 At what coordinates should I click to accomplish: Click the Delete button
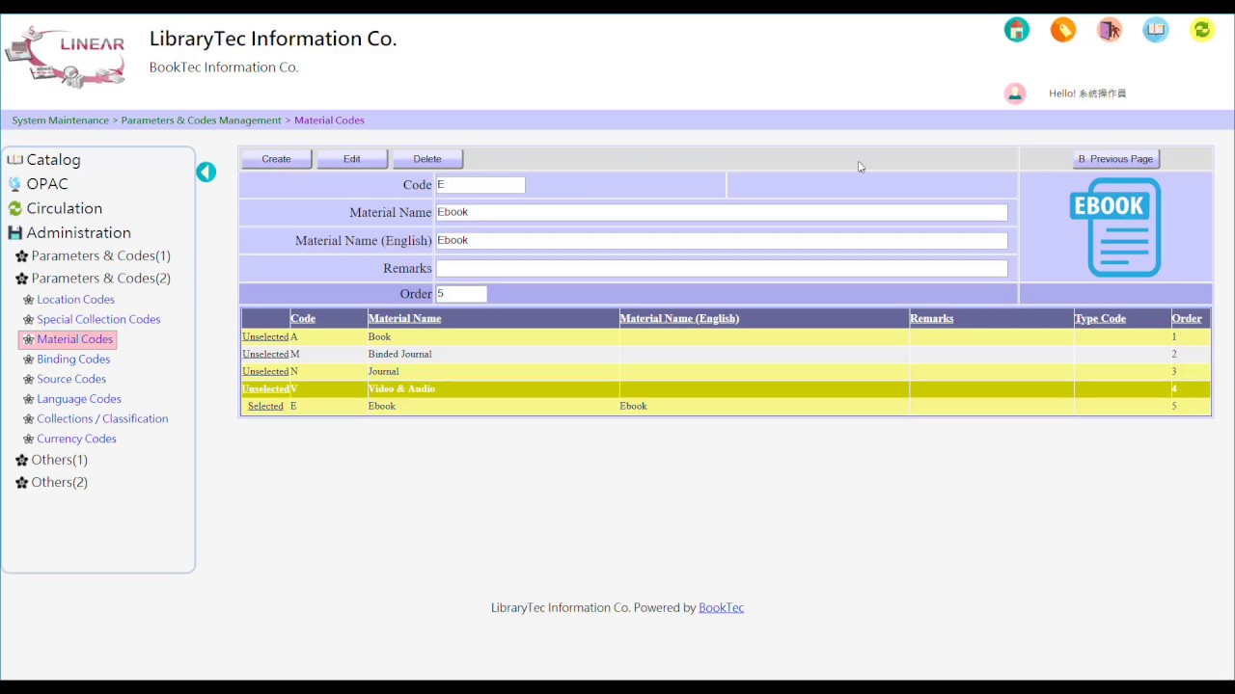tap(427, 159)
